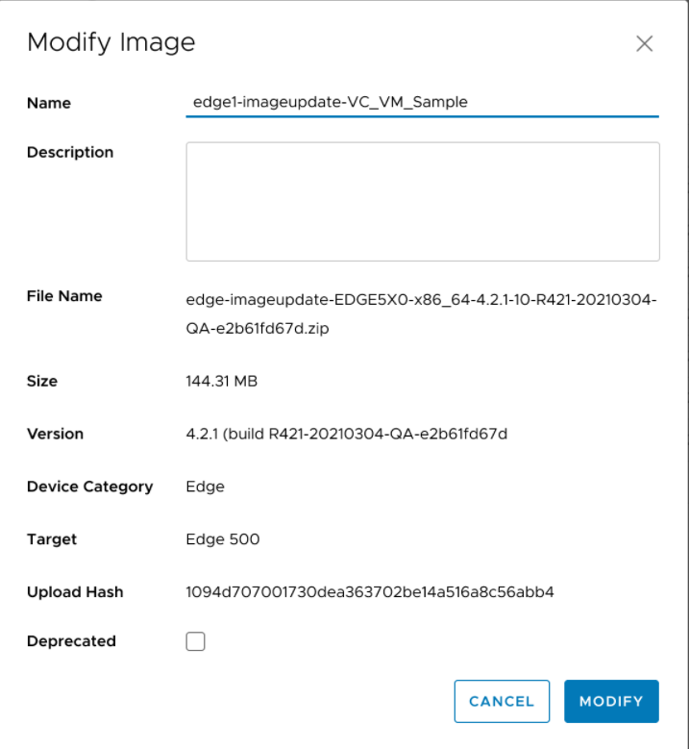Image resolution: width=689 pixels, height=749 pixels.
Task: Click the Device Category label
Action: point(89,487)
